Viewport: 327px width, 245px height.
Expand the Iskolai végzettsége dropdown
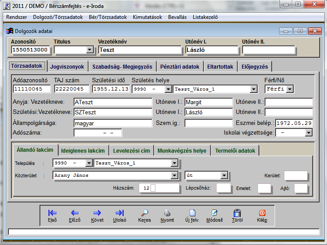click(x=309, y=133)
